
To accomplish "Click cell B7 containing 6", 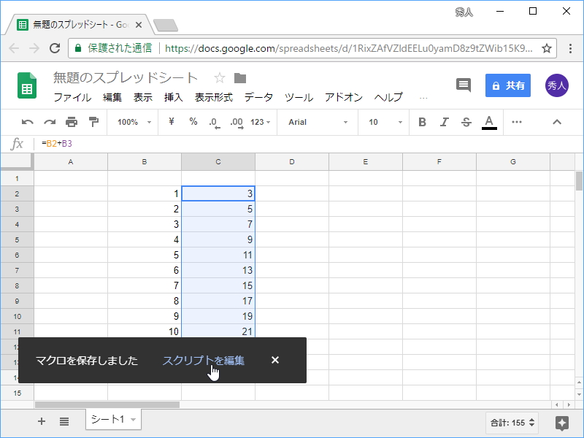I will 145,270.
